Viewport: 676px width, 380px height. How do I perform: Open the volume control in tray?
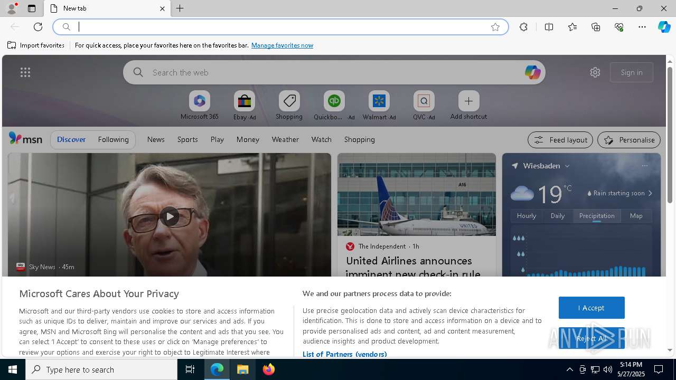pyautogui.click(x=608, y=369)
